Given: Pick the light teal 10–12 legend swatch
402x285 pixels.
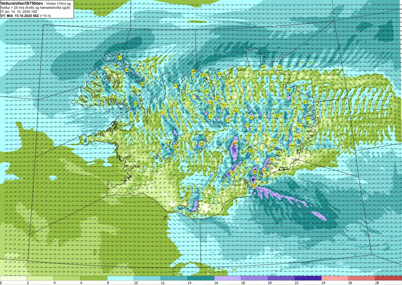Looking at the screenshot, I should coord(147,278).
